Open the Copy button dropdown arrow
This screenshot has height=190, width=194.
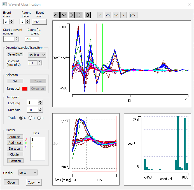click(x=39, y=182)
